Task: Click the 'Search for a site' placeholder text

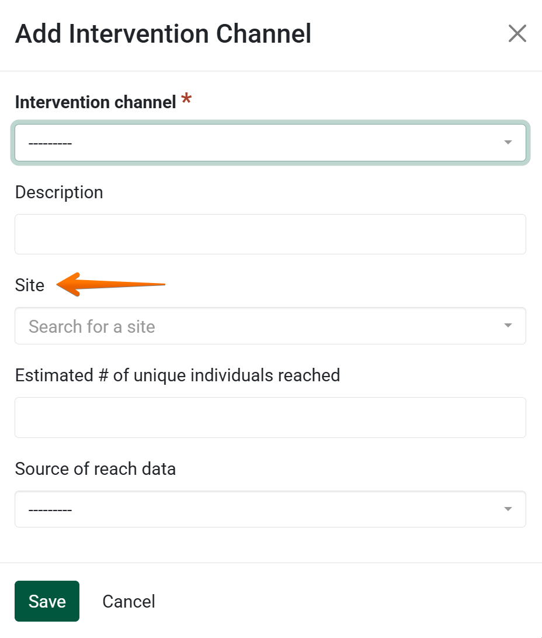Action: click(92, 326)
